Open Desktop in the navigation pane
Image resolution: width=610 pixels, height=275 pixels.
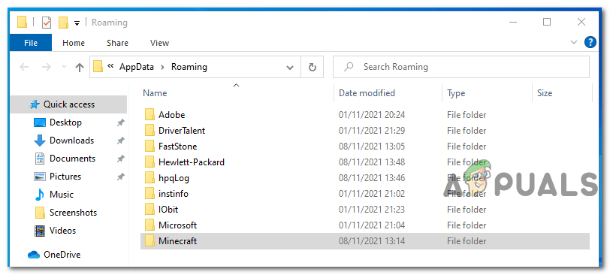65,122
